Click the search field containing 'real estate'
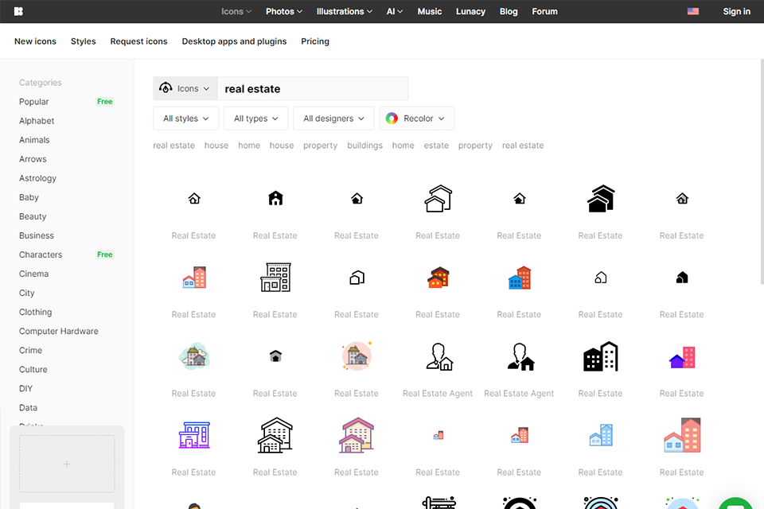This screenshot has height=509, width=764. [312, 88]
